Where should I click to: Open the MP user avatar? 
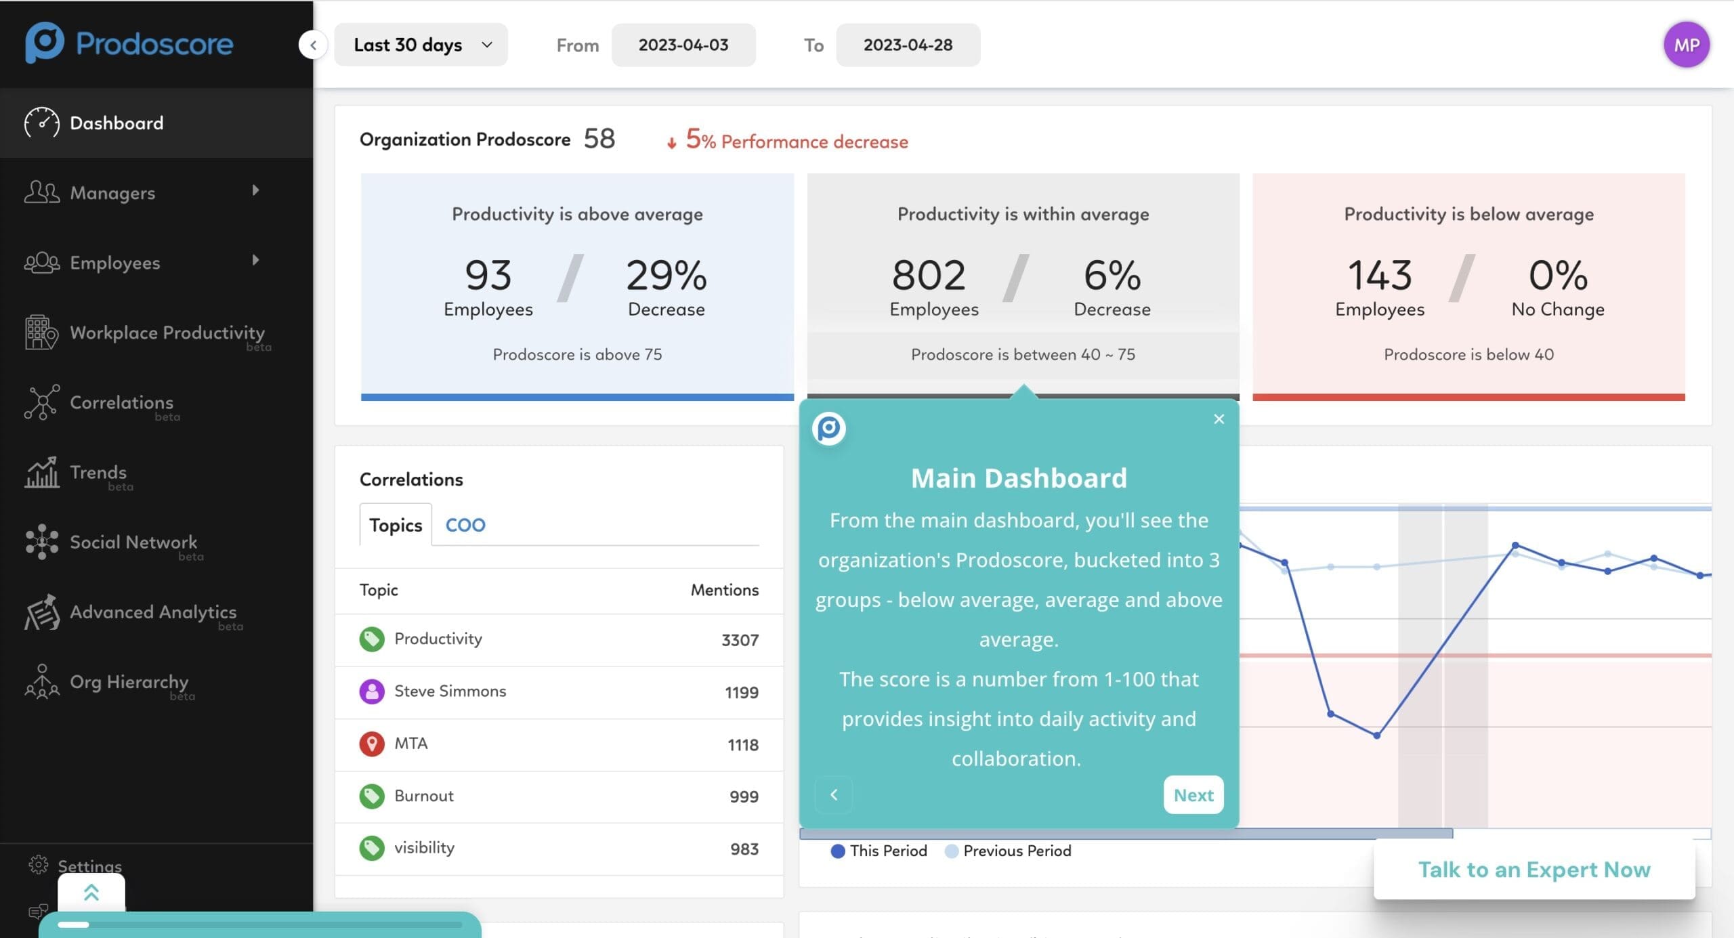[x=1686, y=45]
